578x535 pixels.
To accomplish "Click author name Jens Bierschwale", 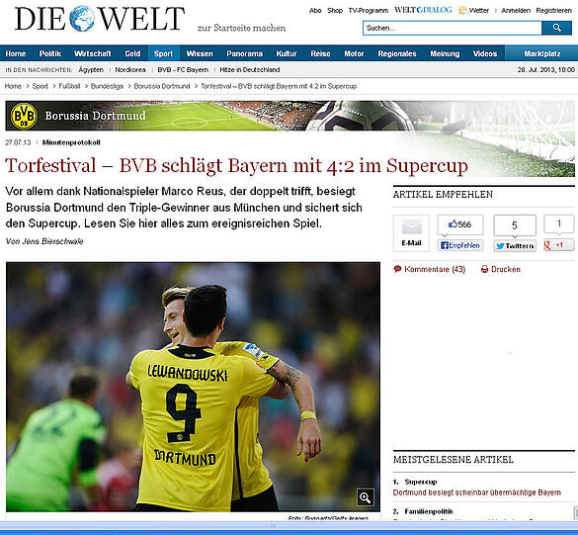I will [x=52, y=241].
